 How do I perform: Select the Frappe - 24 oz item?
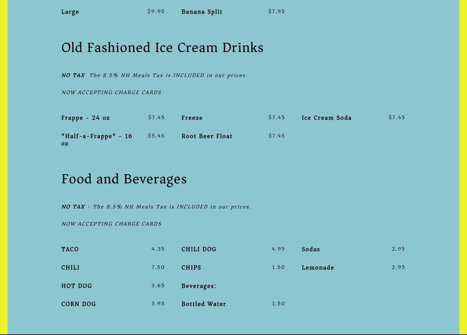point(85,118)
